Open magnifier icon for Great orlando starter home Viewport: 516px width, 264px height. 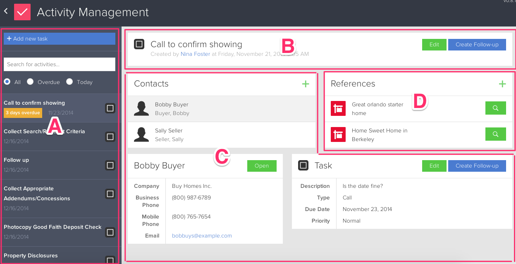click(495, 108)
